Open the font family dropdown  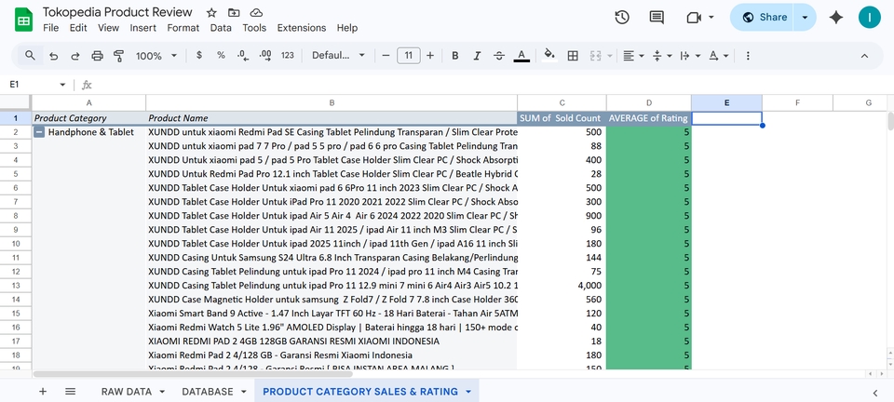click(338, 55)
